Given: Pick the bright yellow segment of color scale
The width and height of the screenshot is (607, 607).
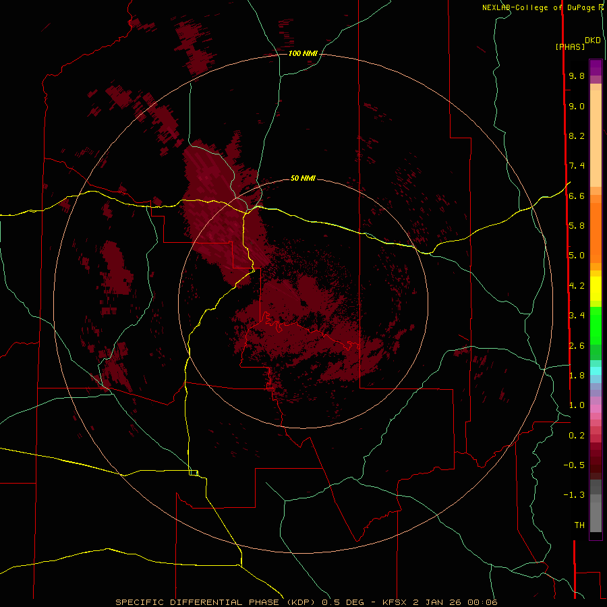Looking at the screenshot, I should [596, 289].
